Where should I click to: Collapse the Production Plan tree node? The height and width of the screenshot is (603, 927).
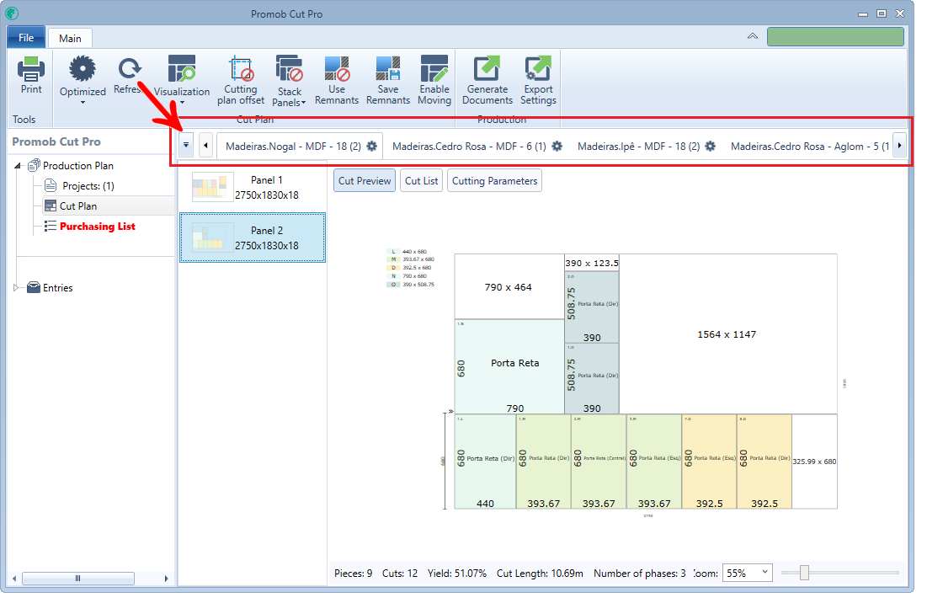pos(18,166)
